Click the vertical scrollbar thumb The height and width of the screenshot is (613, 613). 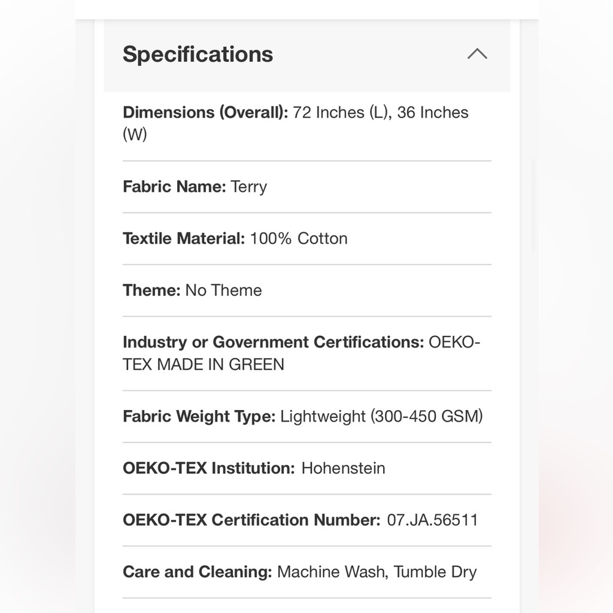(533, 205)
